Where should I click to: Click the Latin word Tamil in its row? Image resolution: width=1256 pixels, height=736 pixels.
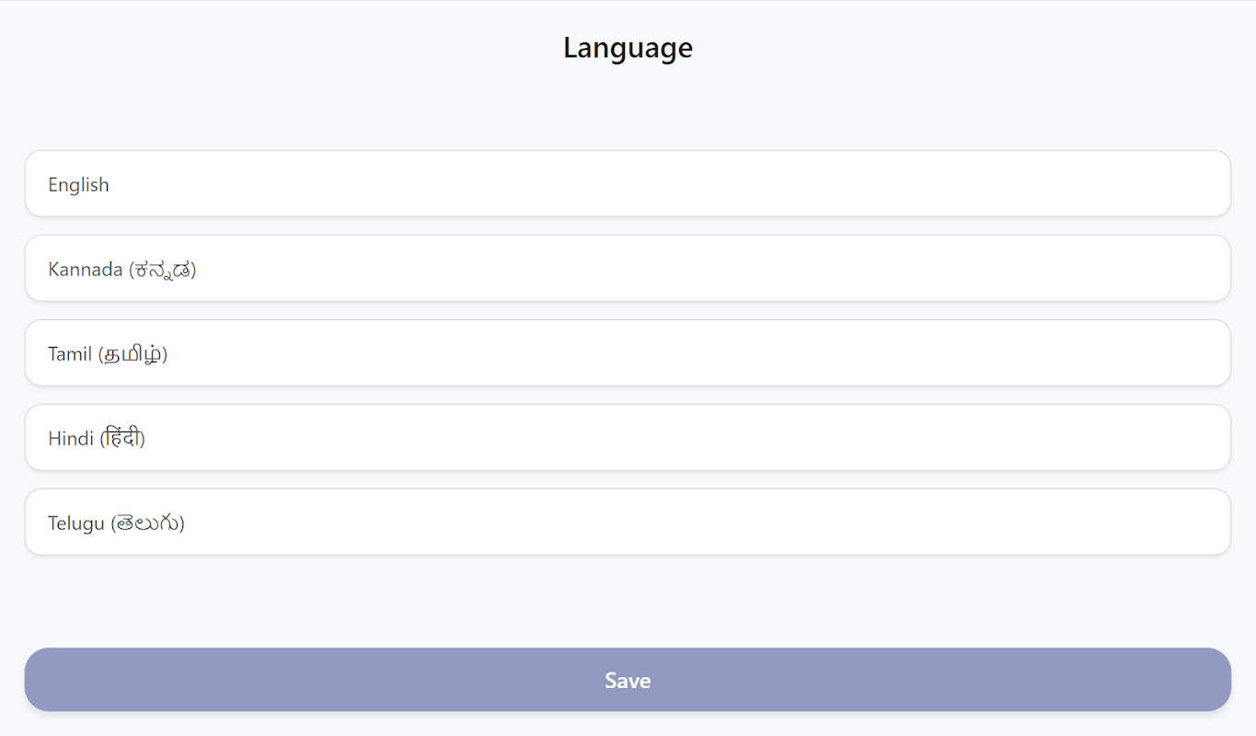70,354
